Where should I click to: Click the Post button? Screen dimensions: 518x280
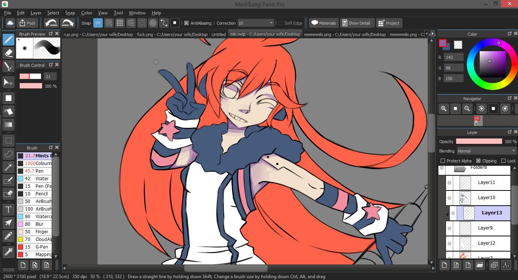[x=27, y=23]
